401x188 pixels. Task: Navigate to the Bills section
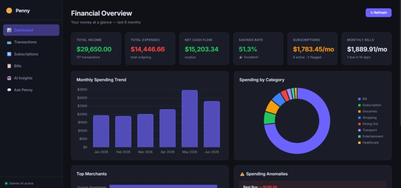click(x=31, y=66)
